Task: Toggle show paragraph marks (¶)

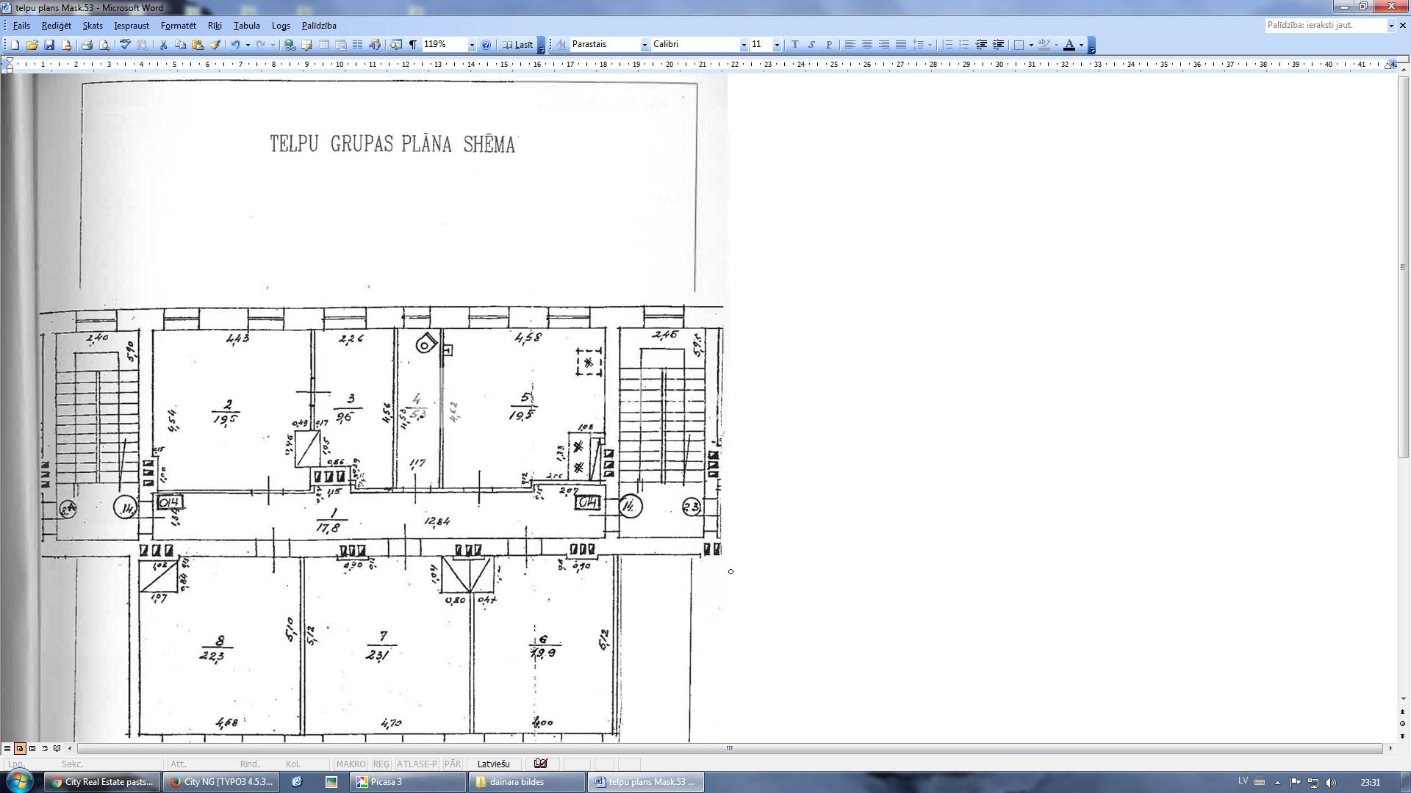Action: click(x=413, y=45)
